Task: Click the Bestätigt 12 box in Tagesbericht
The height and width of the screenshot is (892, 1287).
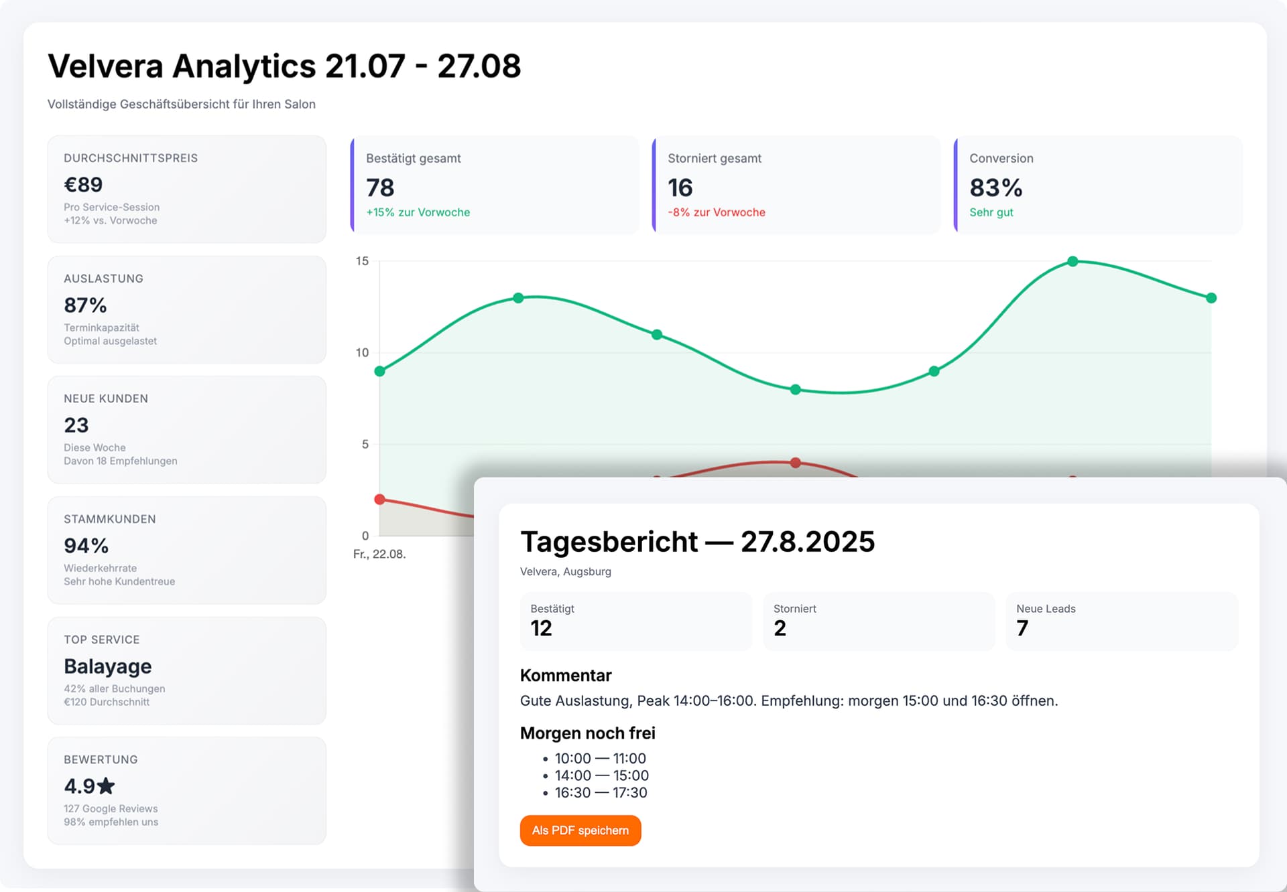Action: click(635, 621)
